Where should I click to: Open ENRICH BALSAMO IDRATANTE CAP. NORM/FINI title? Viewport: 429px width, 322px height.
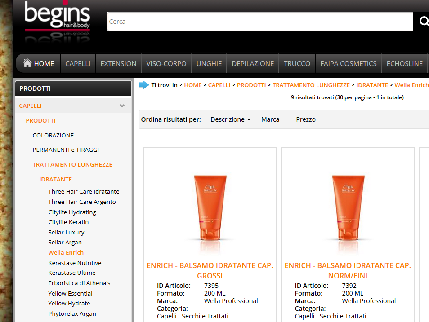click(x=348, y=270)
